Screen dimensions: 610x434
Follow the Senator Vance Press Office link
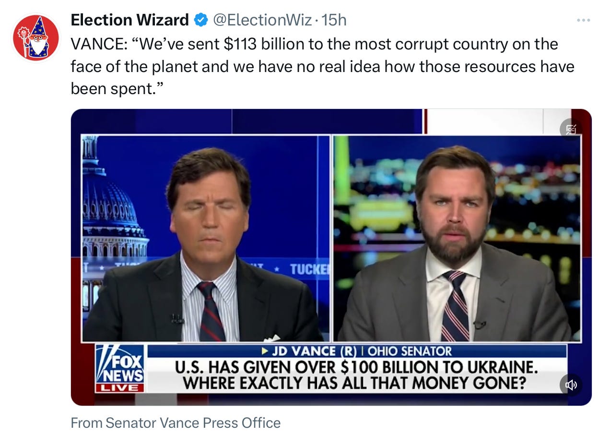click(176, 422)
